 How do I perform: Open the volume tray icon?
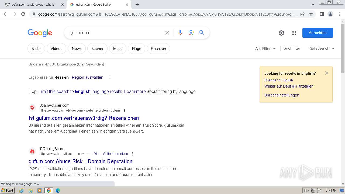click(x=306, y=190)
